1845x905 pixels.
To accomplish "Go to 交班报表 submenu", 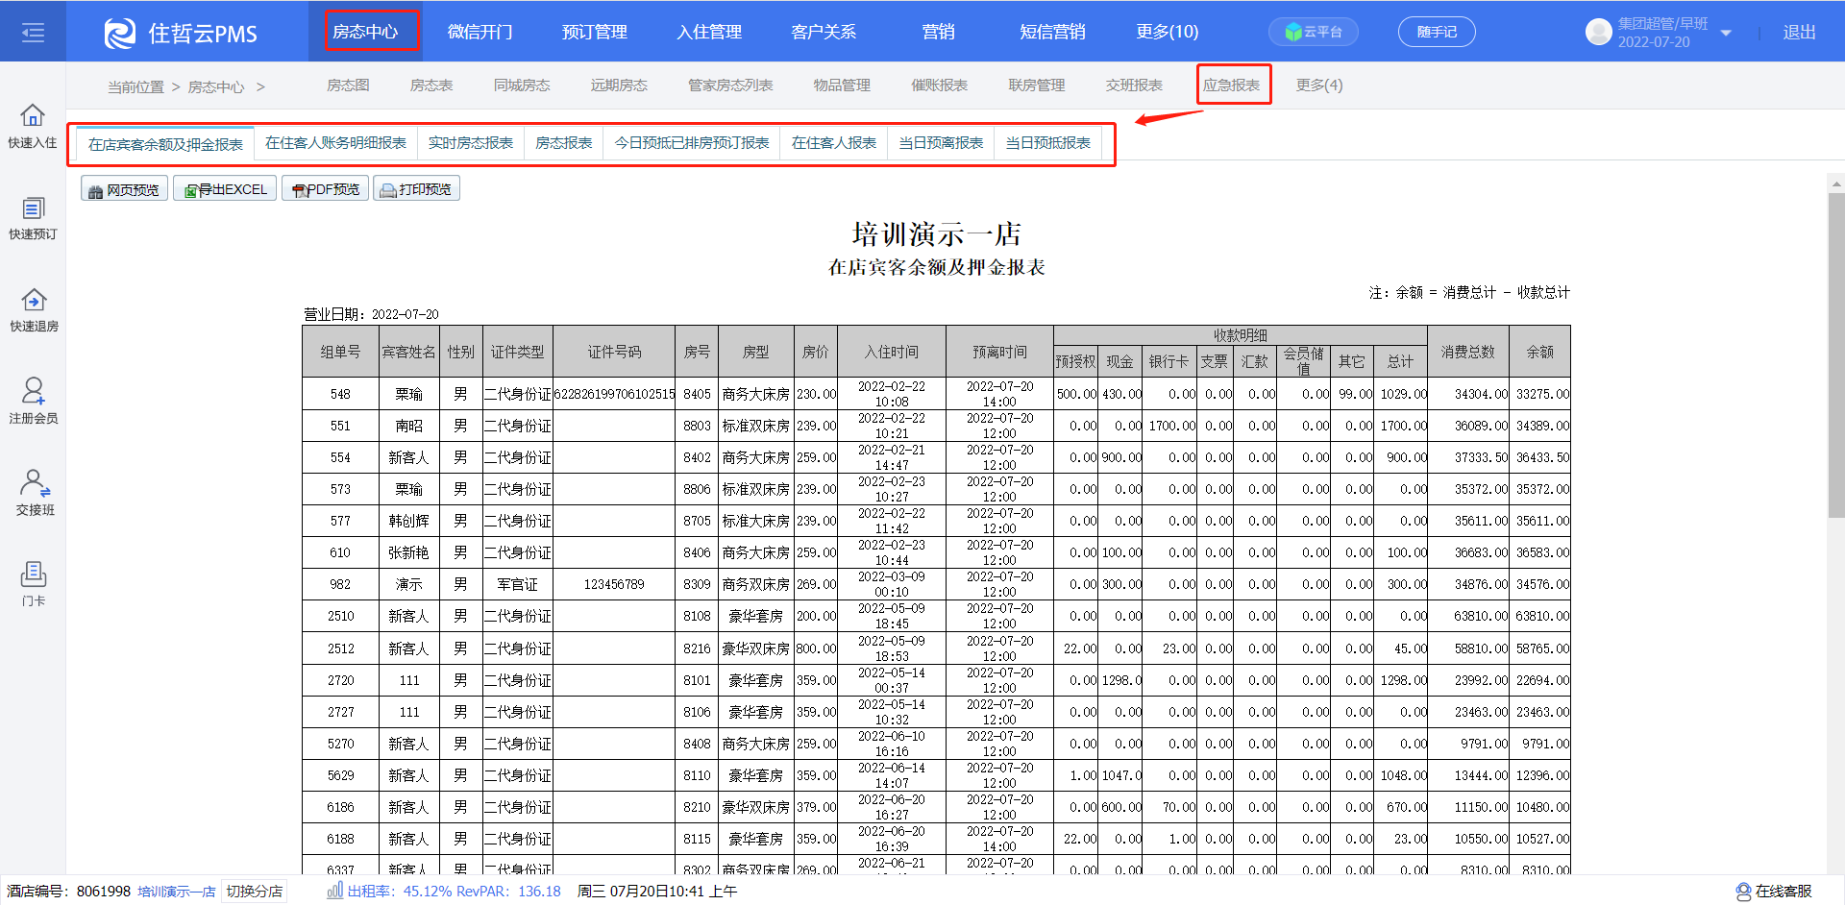I will coord(1134,86).
